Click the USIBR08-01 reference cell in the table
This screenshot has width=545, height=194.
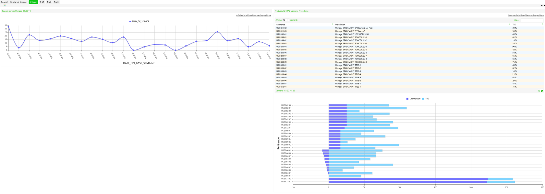(x=282, y=34)
